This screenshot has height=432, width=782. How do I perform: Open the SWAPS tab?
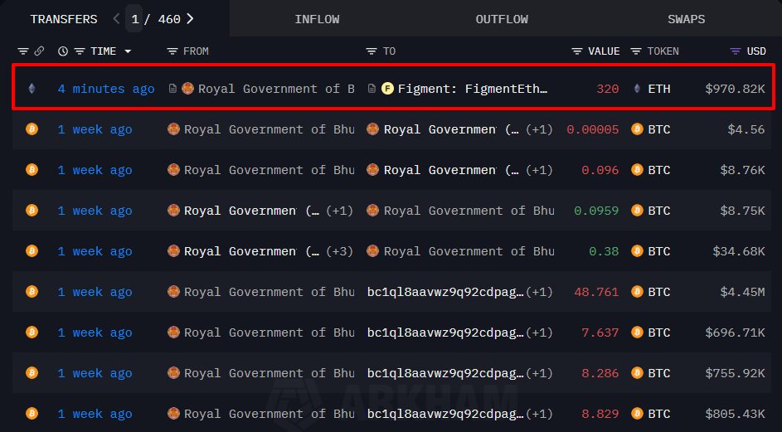686,19
